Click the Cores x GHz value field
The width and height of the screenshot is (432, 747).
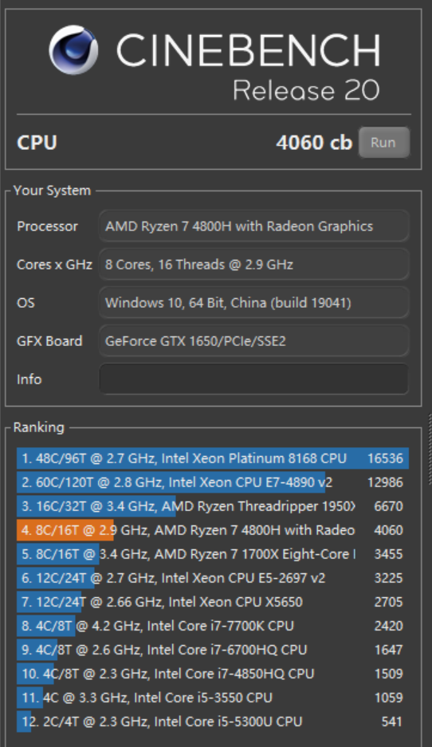click(254, 265)
